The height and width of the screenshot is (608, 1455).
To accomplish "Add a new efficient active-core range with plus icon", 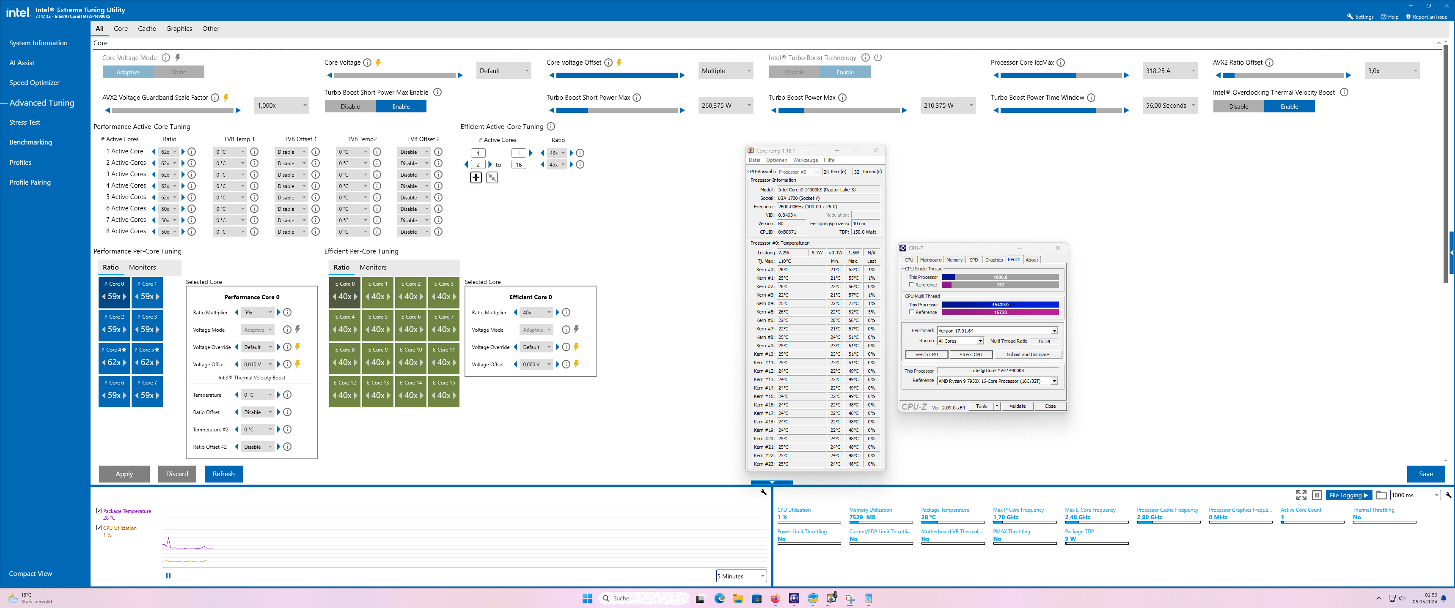I will pyautogui.click(x=476, y=177).
